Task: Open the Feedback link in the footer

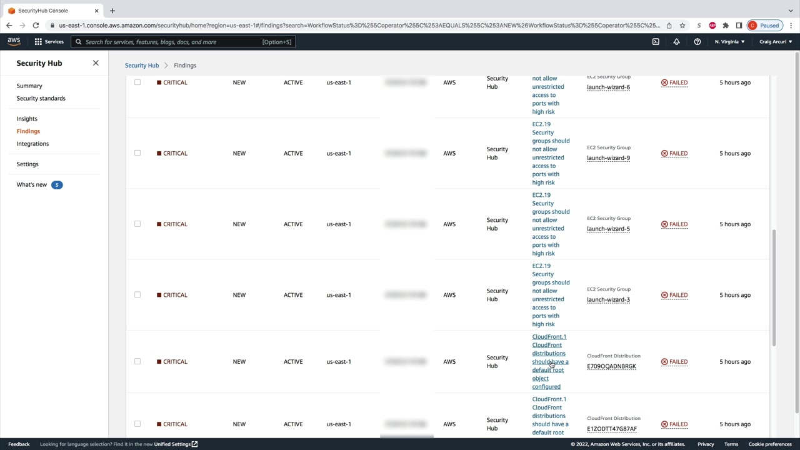Action: click(x=19, y=444)
